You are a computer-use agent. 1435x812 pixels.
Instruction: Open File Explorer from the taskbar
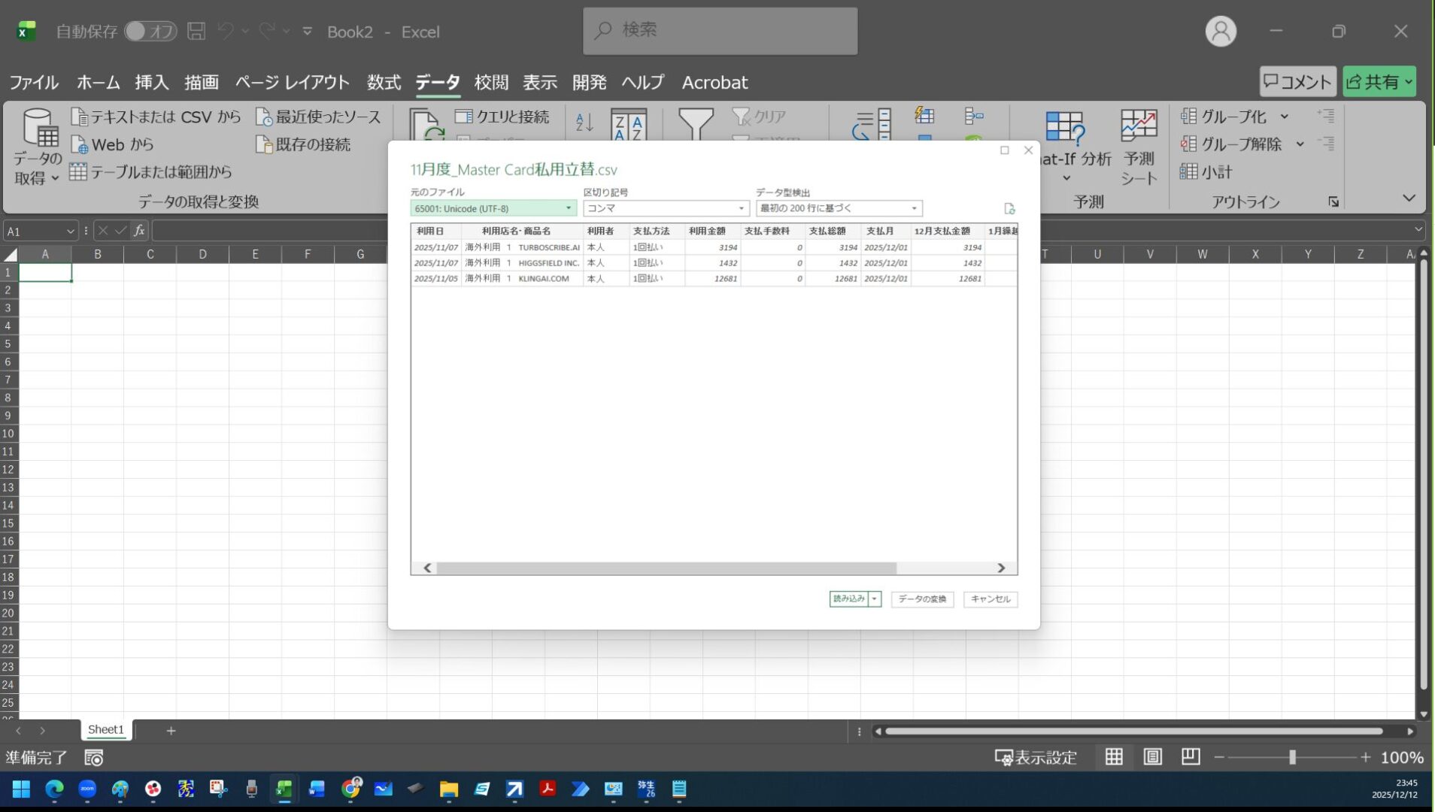(x=449, y=789)
